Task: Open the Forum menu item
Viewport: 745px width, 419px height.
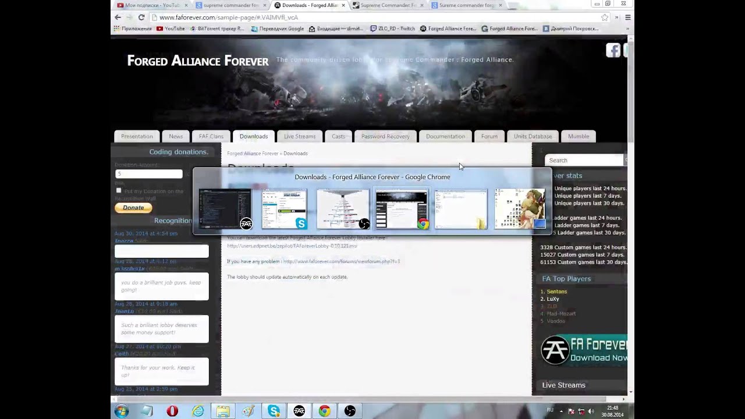Action: pos(489,136)
